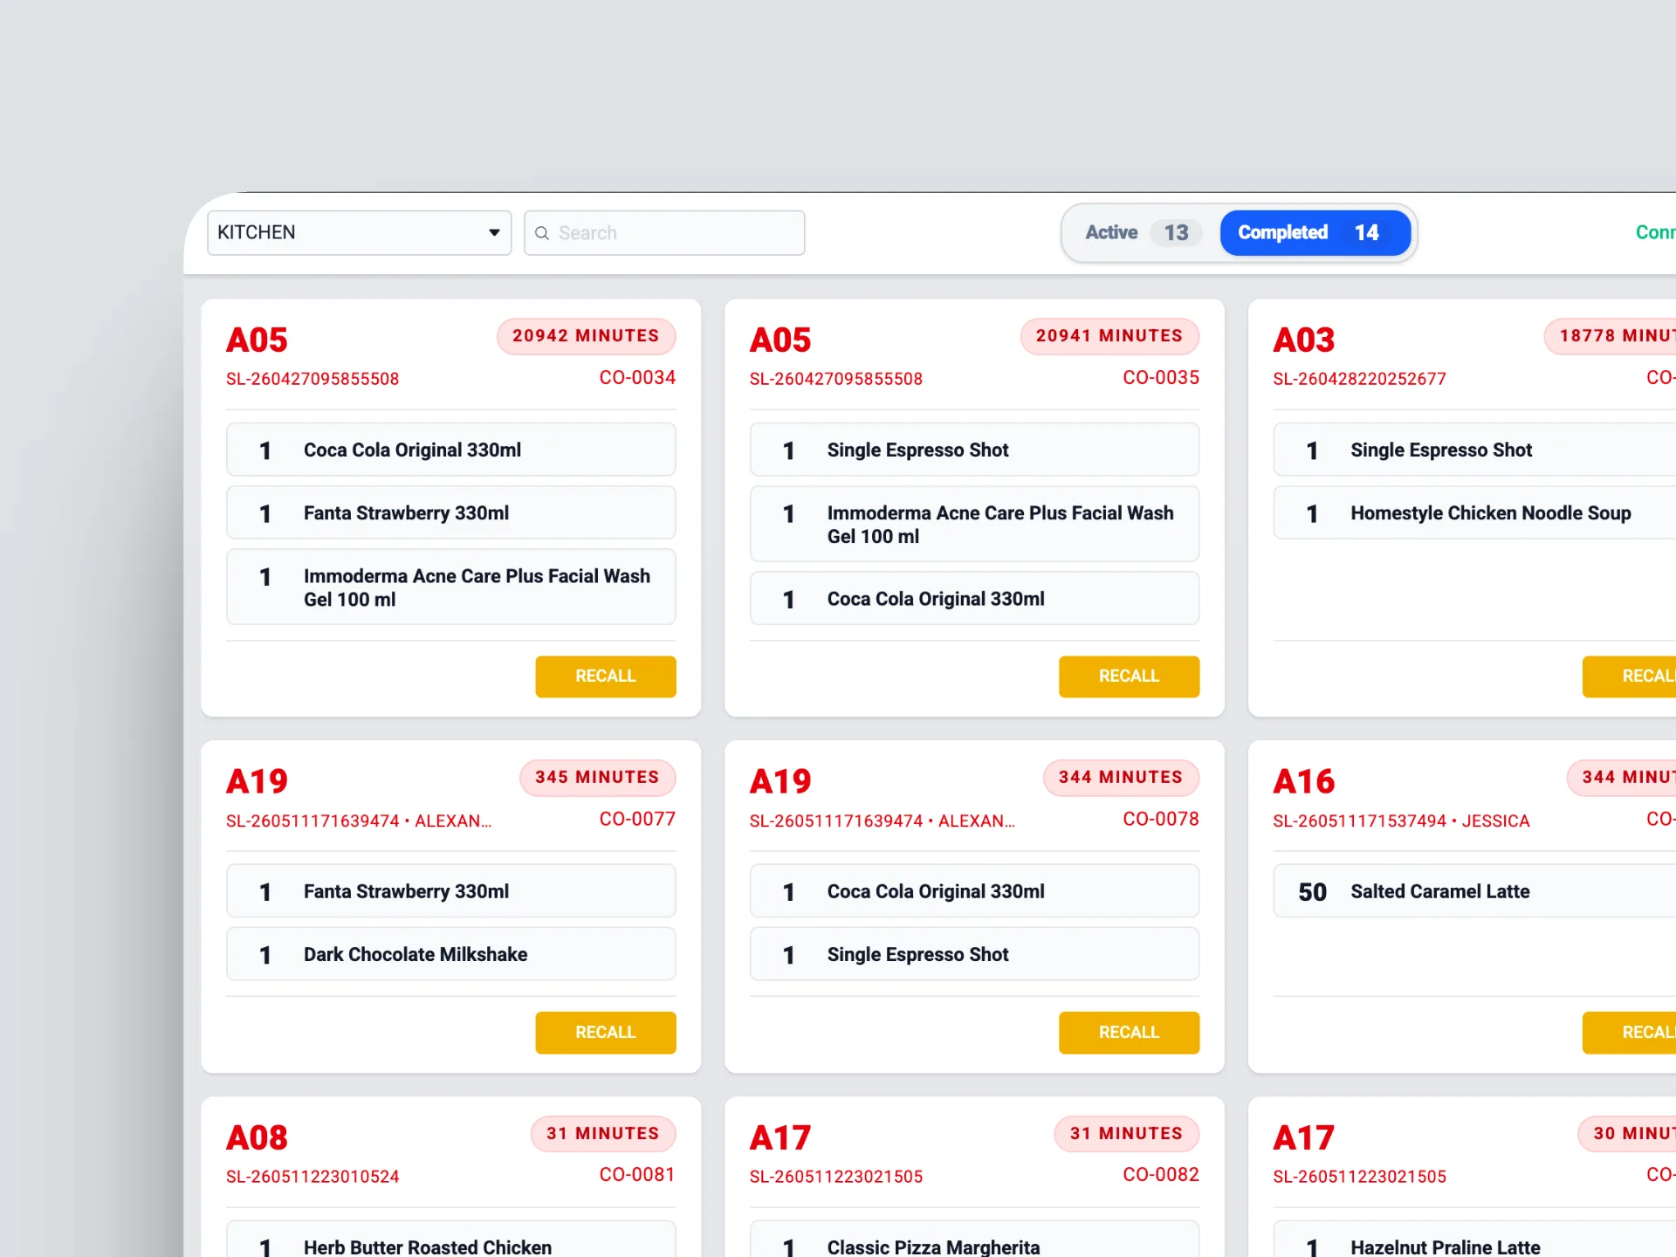The image size is (1676, 1257).
Task: Click the Herb Butter Roasted Chicken item
Action: [451, 1240]
